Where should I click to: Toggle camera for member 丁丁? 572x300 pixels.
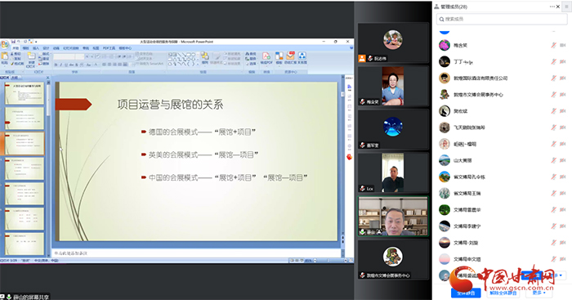tap(562, 61)
